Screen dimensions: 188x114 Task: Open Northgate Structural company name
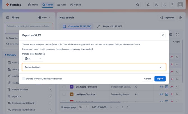pyautogui.click(x=86, y=94)
